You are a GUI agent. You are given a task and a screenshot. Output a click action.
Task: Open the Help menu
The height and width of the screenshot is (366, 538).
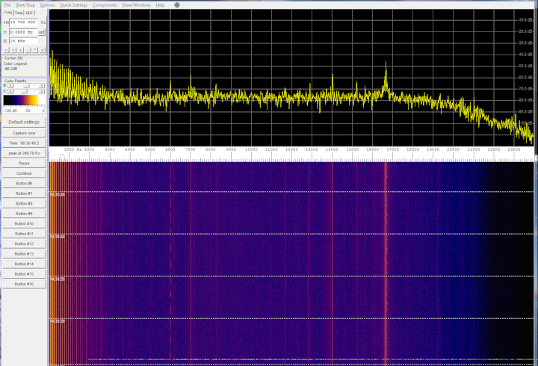click(x=160, y=5)
